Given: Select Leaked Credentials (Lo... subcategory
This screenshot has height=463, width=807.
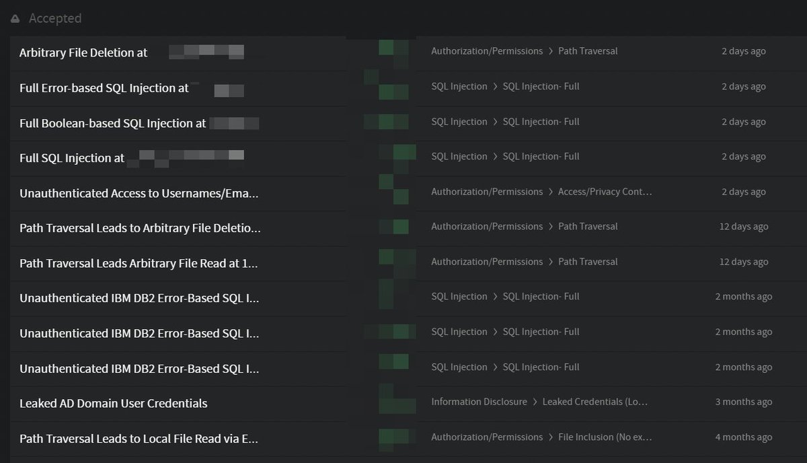Looking at the screenshot, I should [595, 402].
